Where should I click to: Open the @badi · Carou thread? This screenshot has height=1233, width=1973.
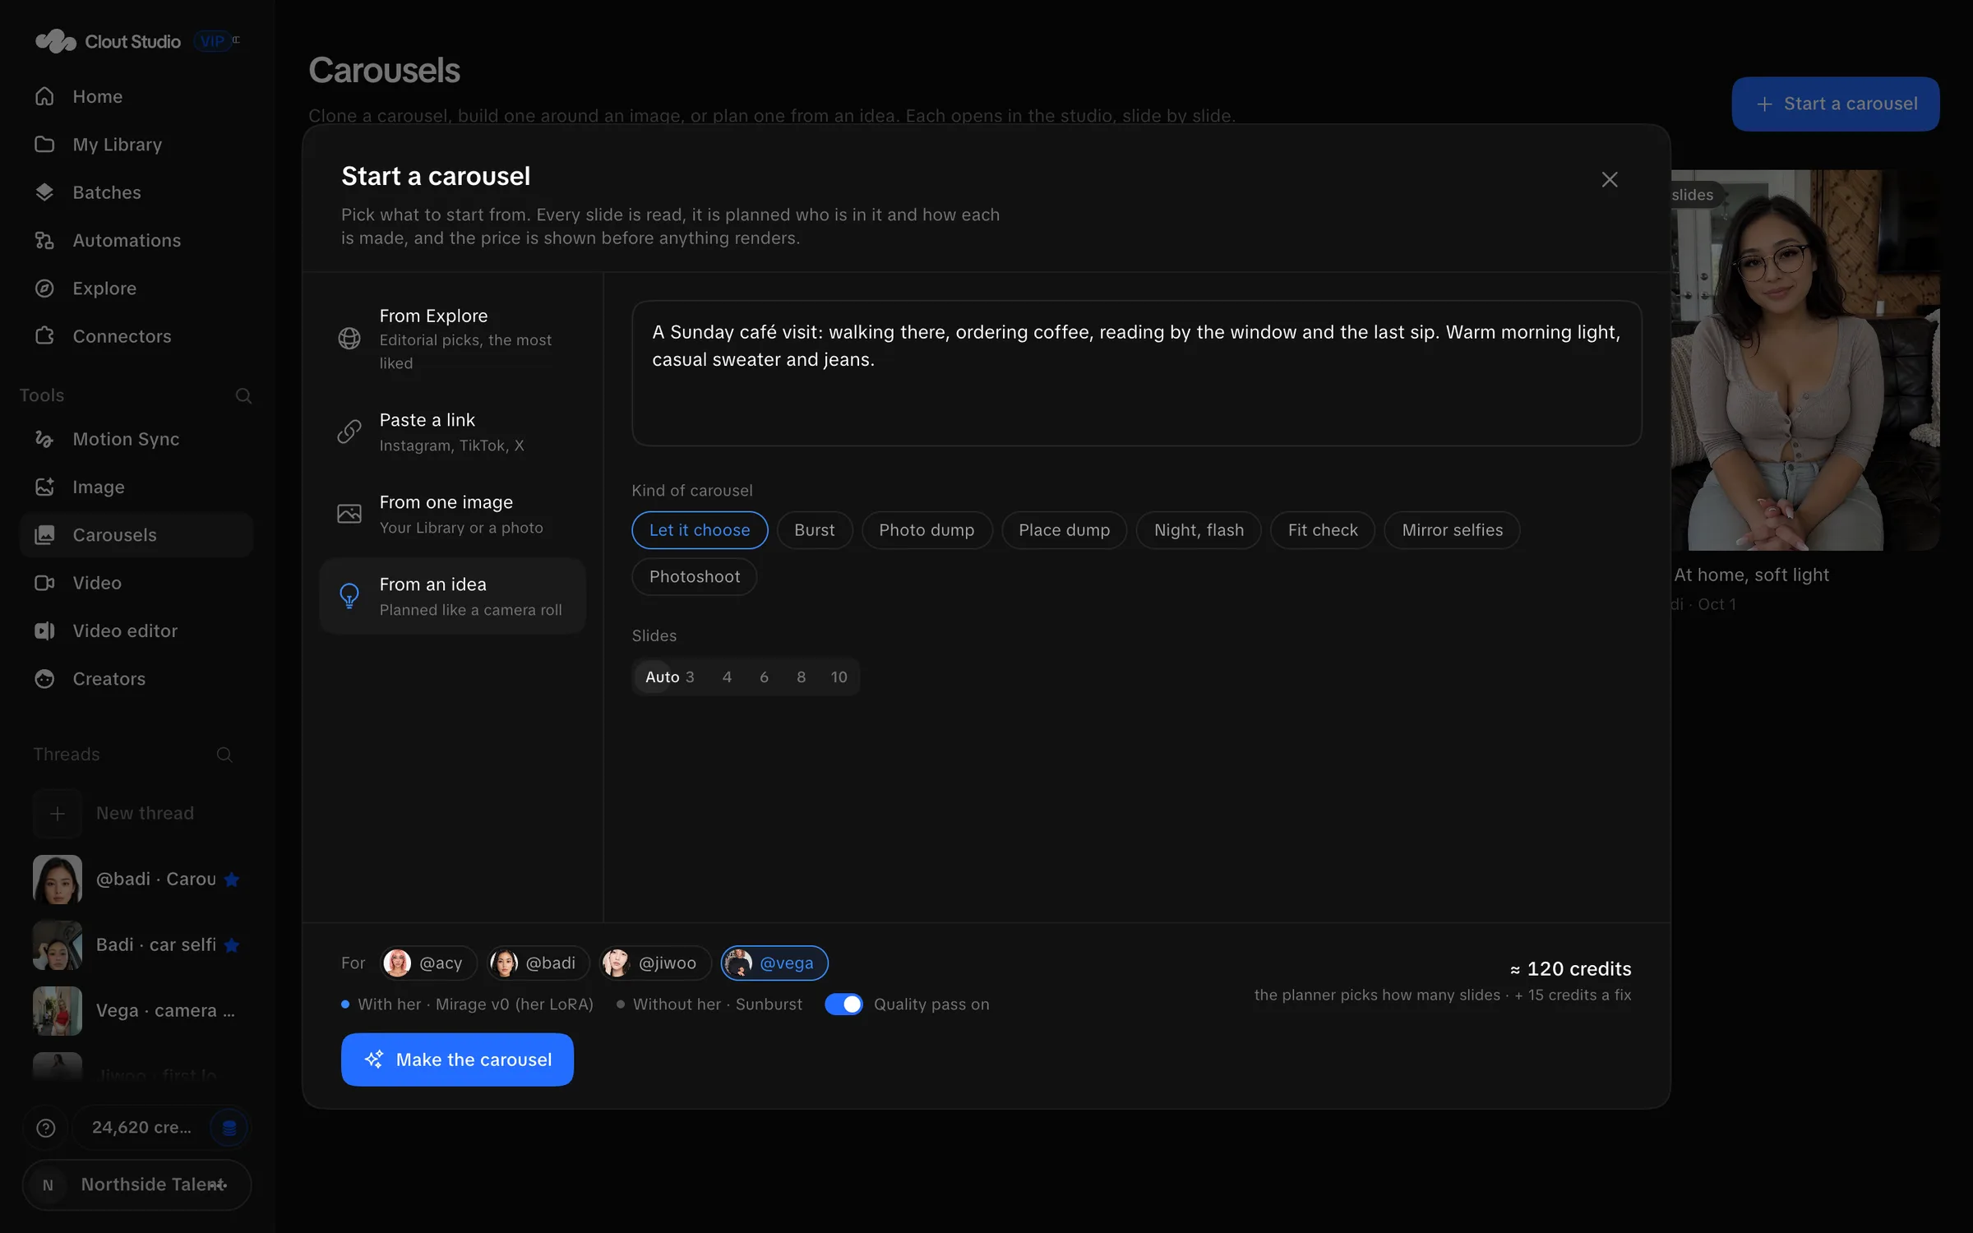tap(136, 880)
